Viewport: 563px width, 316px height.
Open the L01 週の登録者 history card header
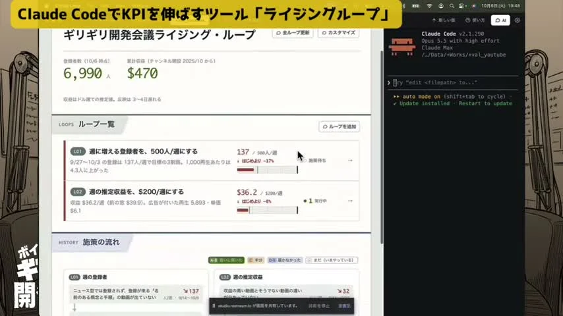pyautogui.click(x=88, y=277)
